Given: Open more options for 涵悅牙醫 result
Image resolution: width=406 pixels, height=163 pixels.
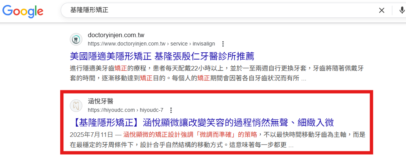Looking at the screenshot, I should (171, 110).
